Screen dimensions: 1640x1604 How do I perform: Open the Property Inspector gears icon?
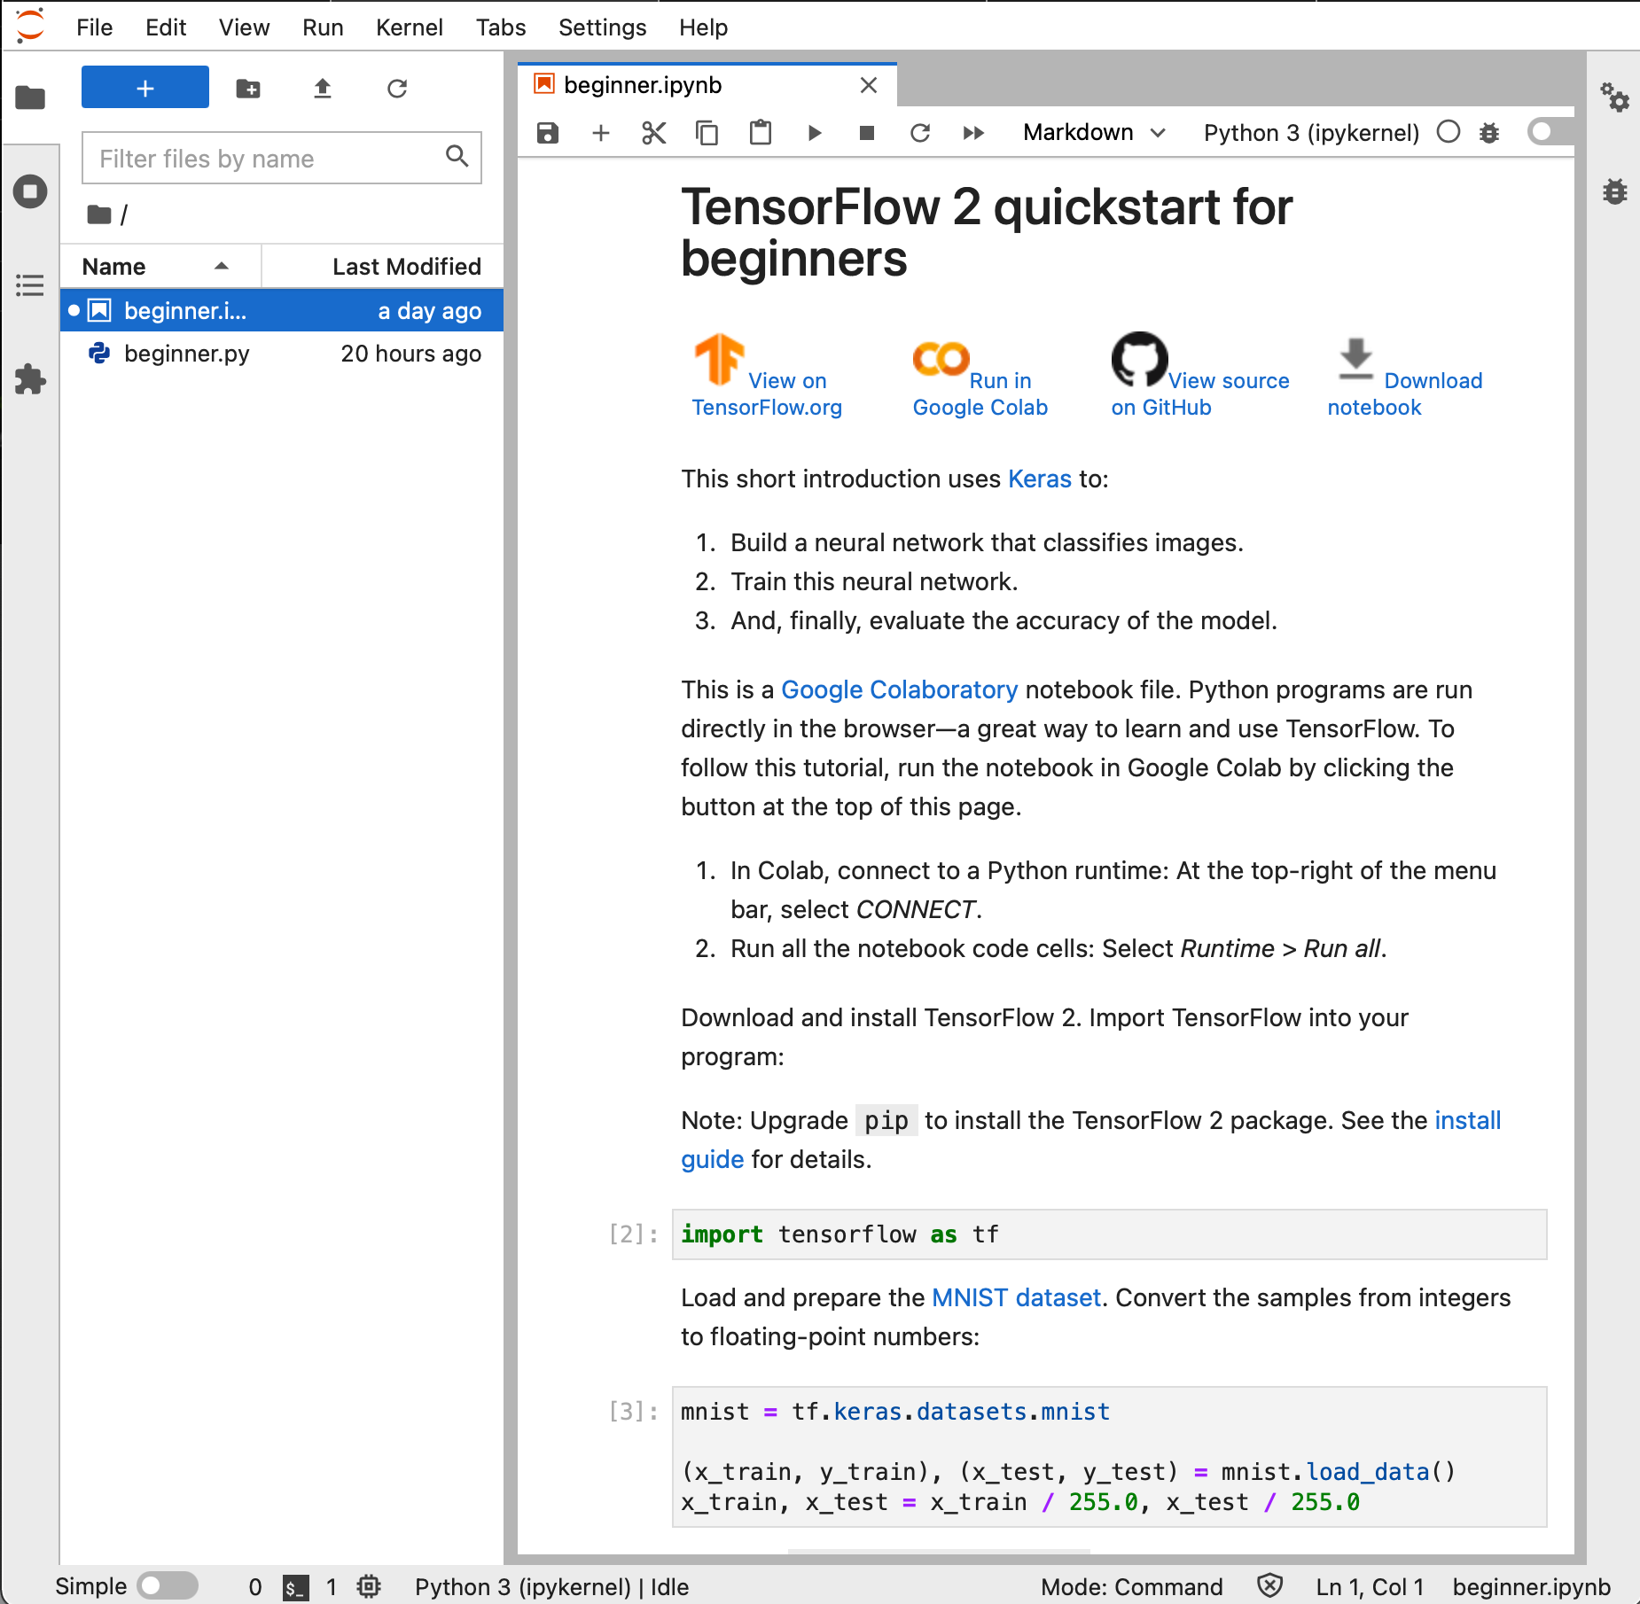pyautogui.click(x=1614, y=97)
